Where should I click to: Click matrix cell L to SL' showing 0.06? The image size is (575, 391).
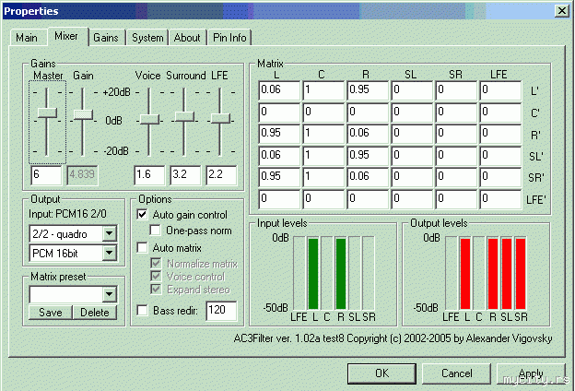click(279, 156)
